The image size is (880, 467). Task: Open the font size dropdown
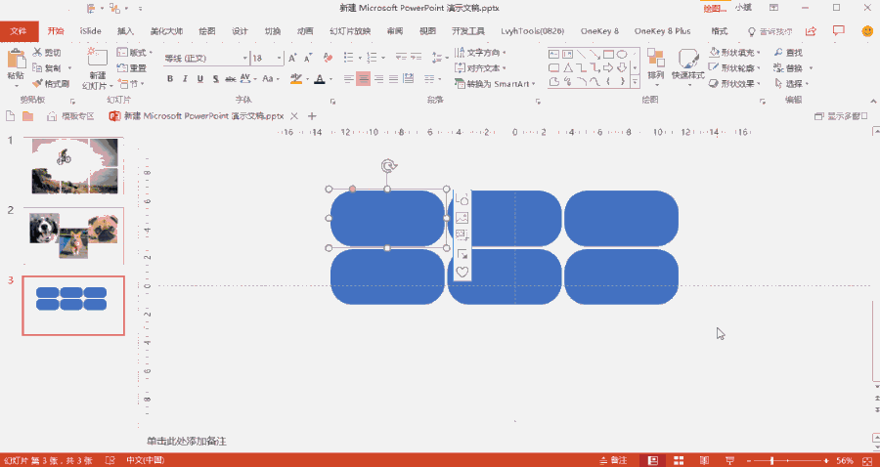tap(277, 59)
